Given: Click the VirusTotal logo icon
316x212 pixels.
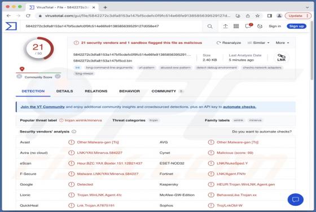Looking at the screenshot, I should (11, 26).
